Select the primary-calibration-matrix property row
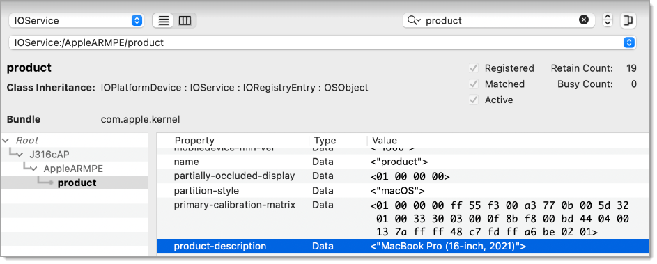 click(403, 218)
